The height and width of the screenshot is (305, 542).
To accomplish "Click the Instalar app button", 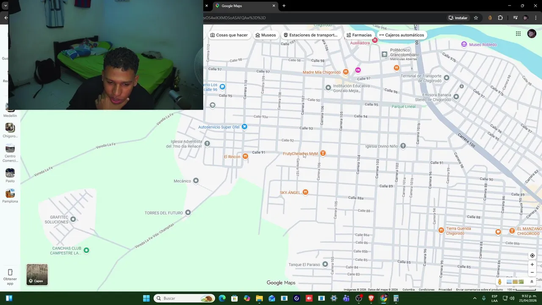I will [x=458, y=18].
